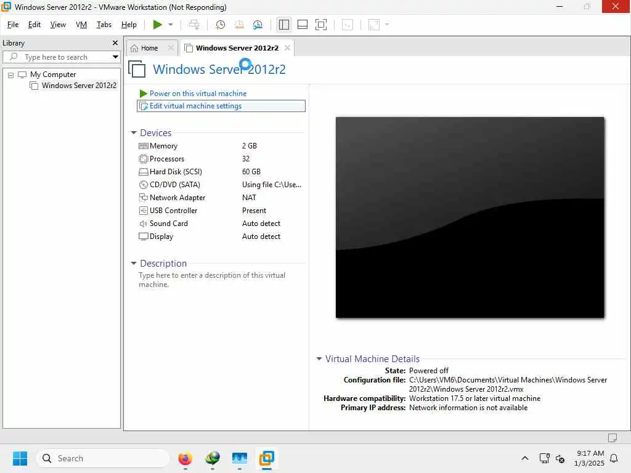Viewport: 631px width, 473px height.
Task: Close the Home tab
Action: pos(171,48)
